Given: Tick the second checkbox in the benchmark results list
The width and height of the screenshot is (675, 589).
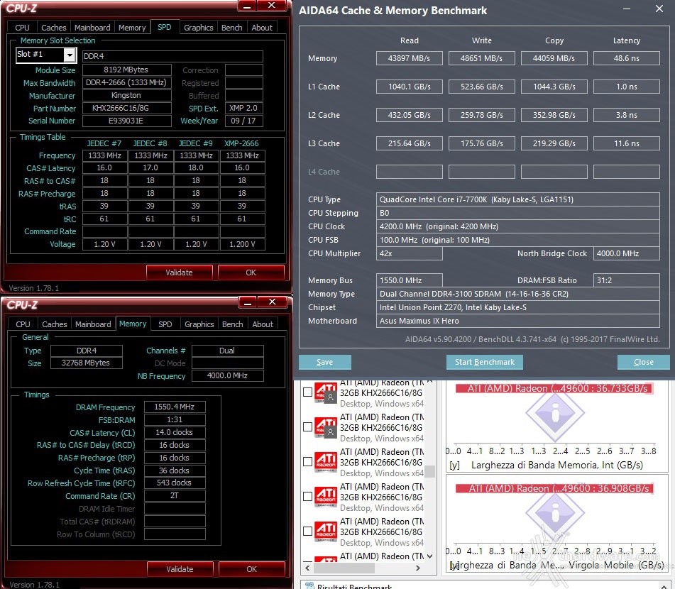Looking at the screenshot, I should pos(308,426).
